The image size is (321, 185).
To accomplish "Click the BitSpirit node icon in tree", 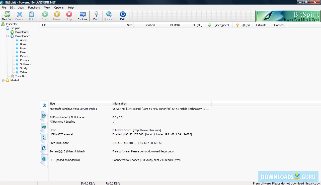I will tap(8, 28).
